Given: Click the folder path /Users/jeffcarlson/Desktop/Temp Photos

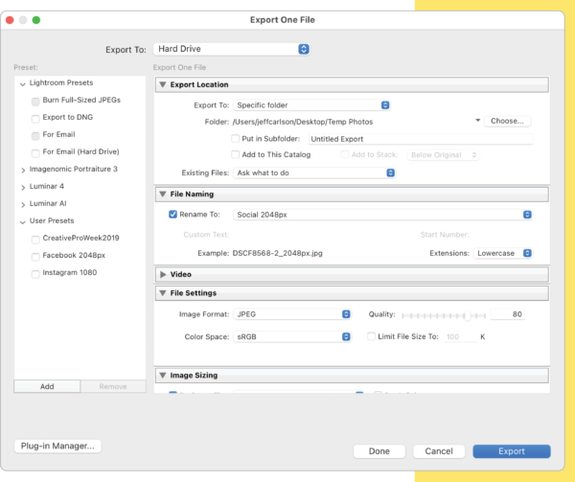Looking at the screenshot, I should coord(303,122).
